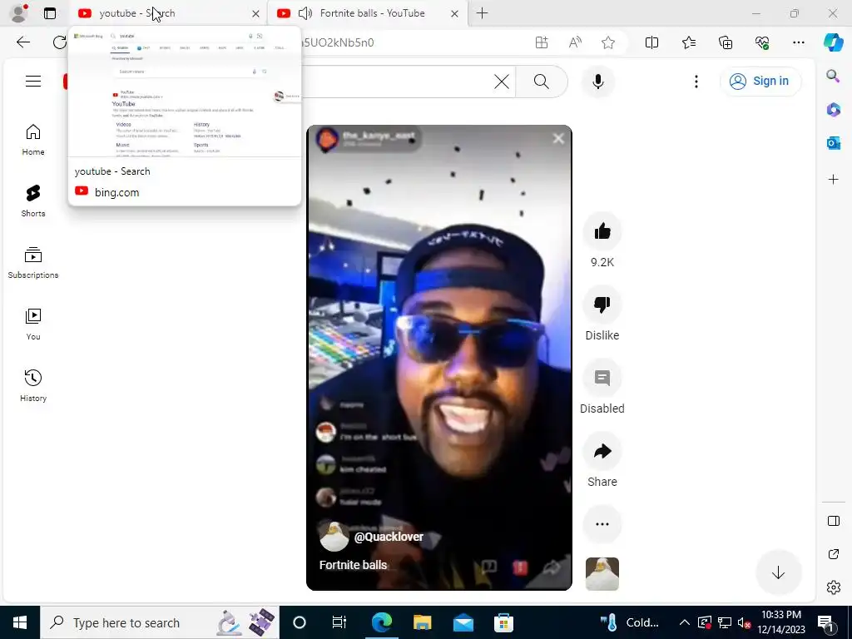This screenshot has width=852, height=639.
Task: Open Edge Collections
Action: point(726,42)
